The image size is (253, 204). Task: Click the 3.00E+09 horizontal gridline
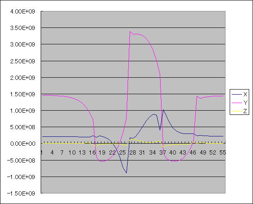coord(133,44)
